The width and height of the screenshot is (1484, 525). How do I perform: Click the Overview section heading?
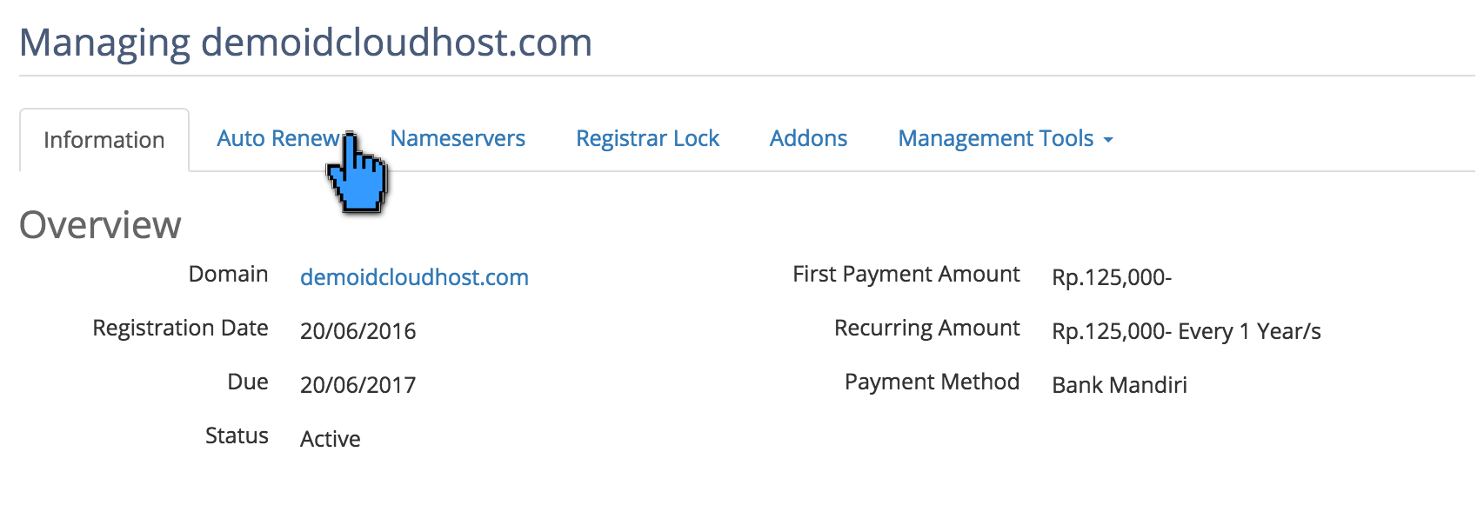(101, 225)
